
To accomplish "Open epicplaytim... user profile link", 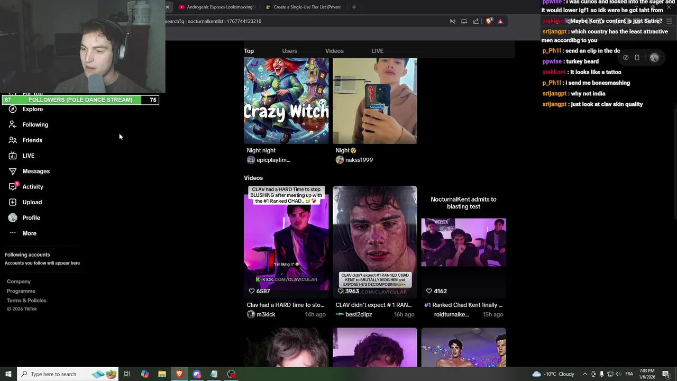I will 269,160.
